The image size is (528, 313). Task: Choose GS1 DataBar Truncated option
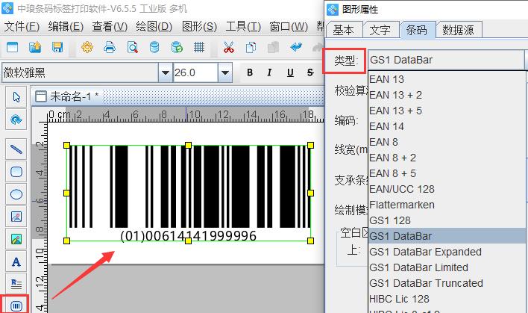(x=447, y=283)
